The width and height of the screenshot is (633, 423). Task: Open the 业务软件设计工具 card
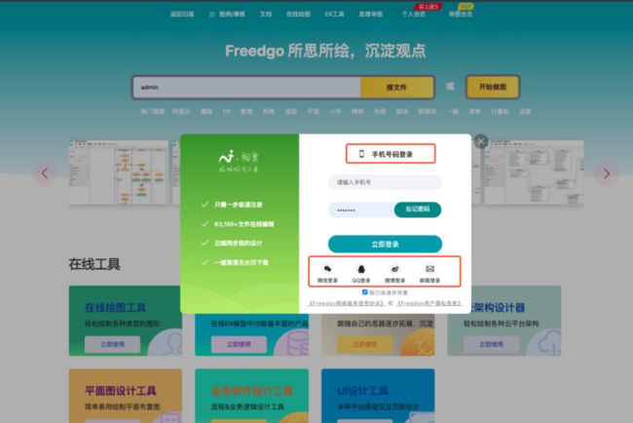point(251,396)
